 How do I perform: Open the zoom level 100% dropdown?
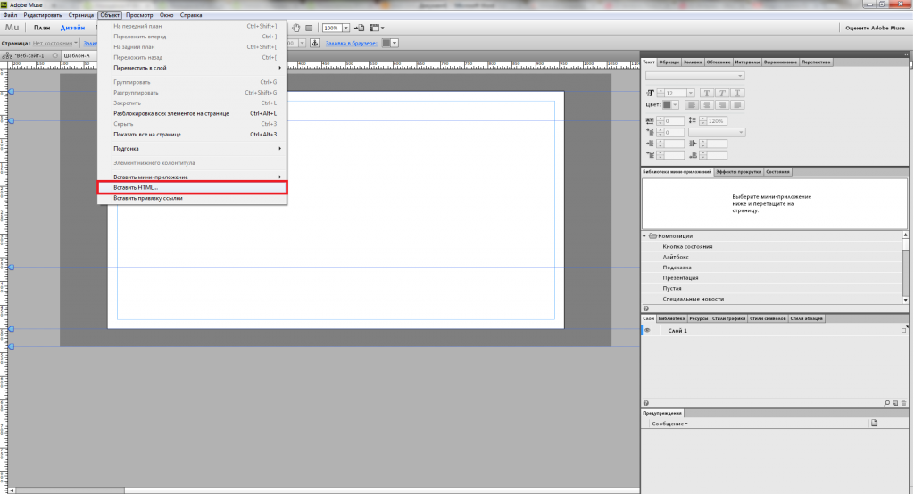(345, 28)
